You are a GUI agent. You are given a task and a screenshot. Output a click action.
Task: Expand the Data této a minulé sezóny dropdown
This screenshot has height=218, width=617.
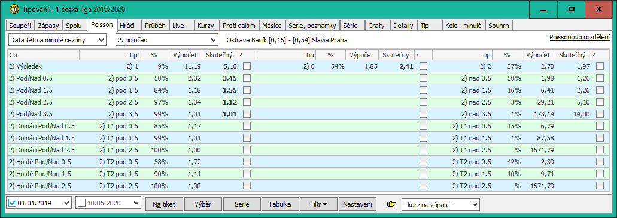point(57,39)
